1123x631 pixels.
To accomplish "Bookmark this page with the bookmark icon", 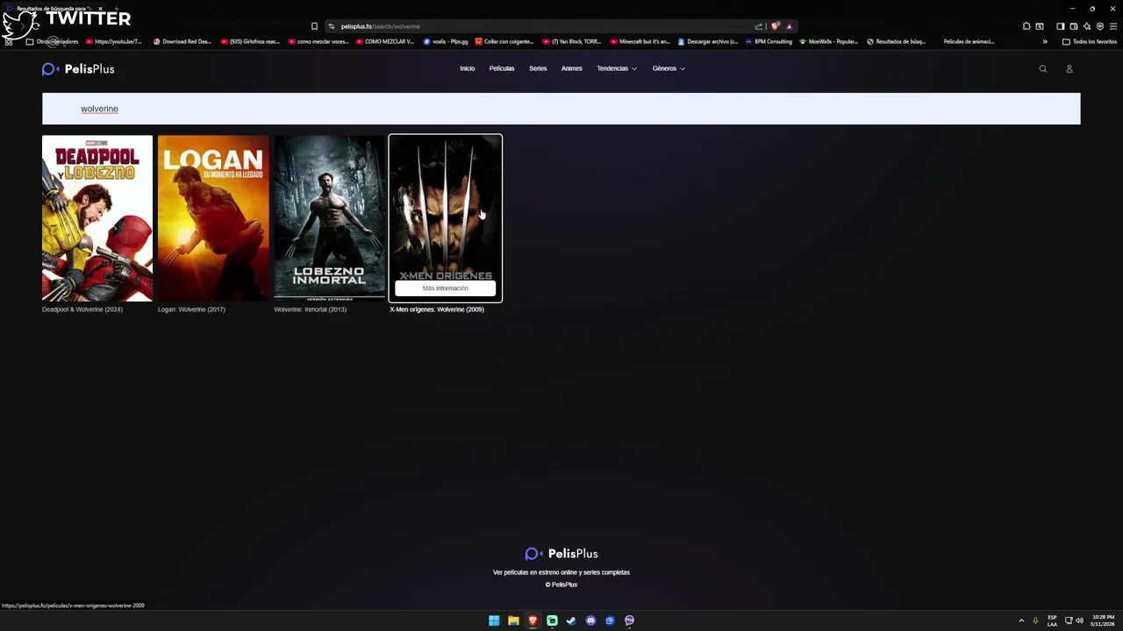I will 314,26.
